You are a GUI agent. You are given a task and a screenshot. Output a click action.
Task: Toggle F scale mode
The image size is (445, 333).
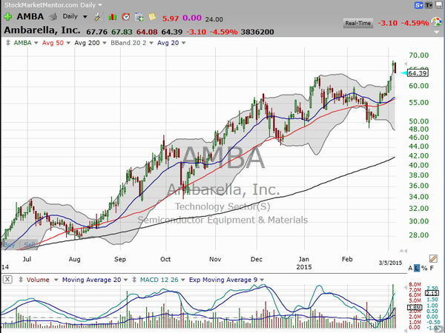432,268
